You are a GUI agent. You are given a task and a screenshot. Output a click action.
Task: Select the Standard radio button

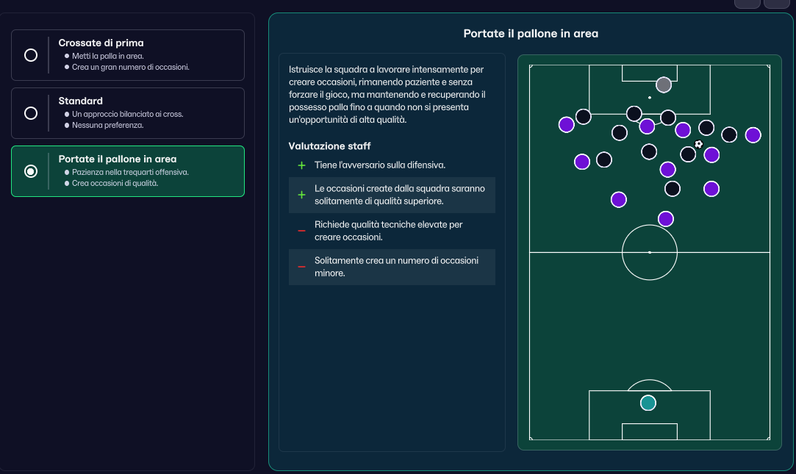click(x=31, y=113)
